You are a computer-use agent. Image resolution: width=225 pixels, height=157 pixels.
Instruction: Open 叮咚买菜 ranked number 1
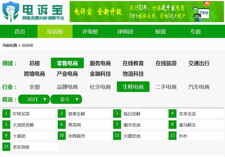coord(30,114)
